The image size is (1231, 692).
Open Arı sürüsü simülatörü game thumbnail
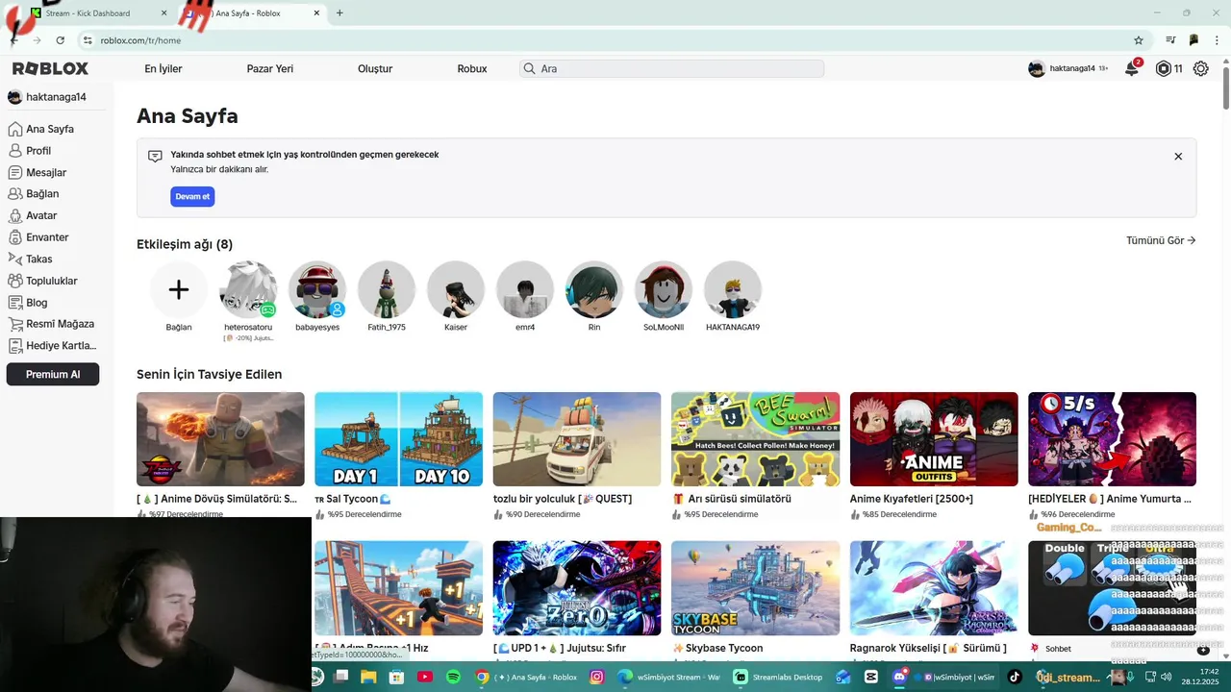pyautogui.click(x=755, y=439)
